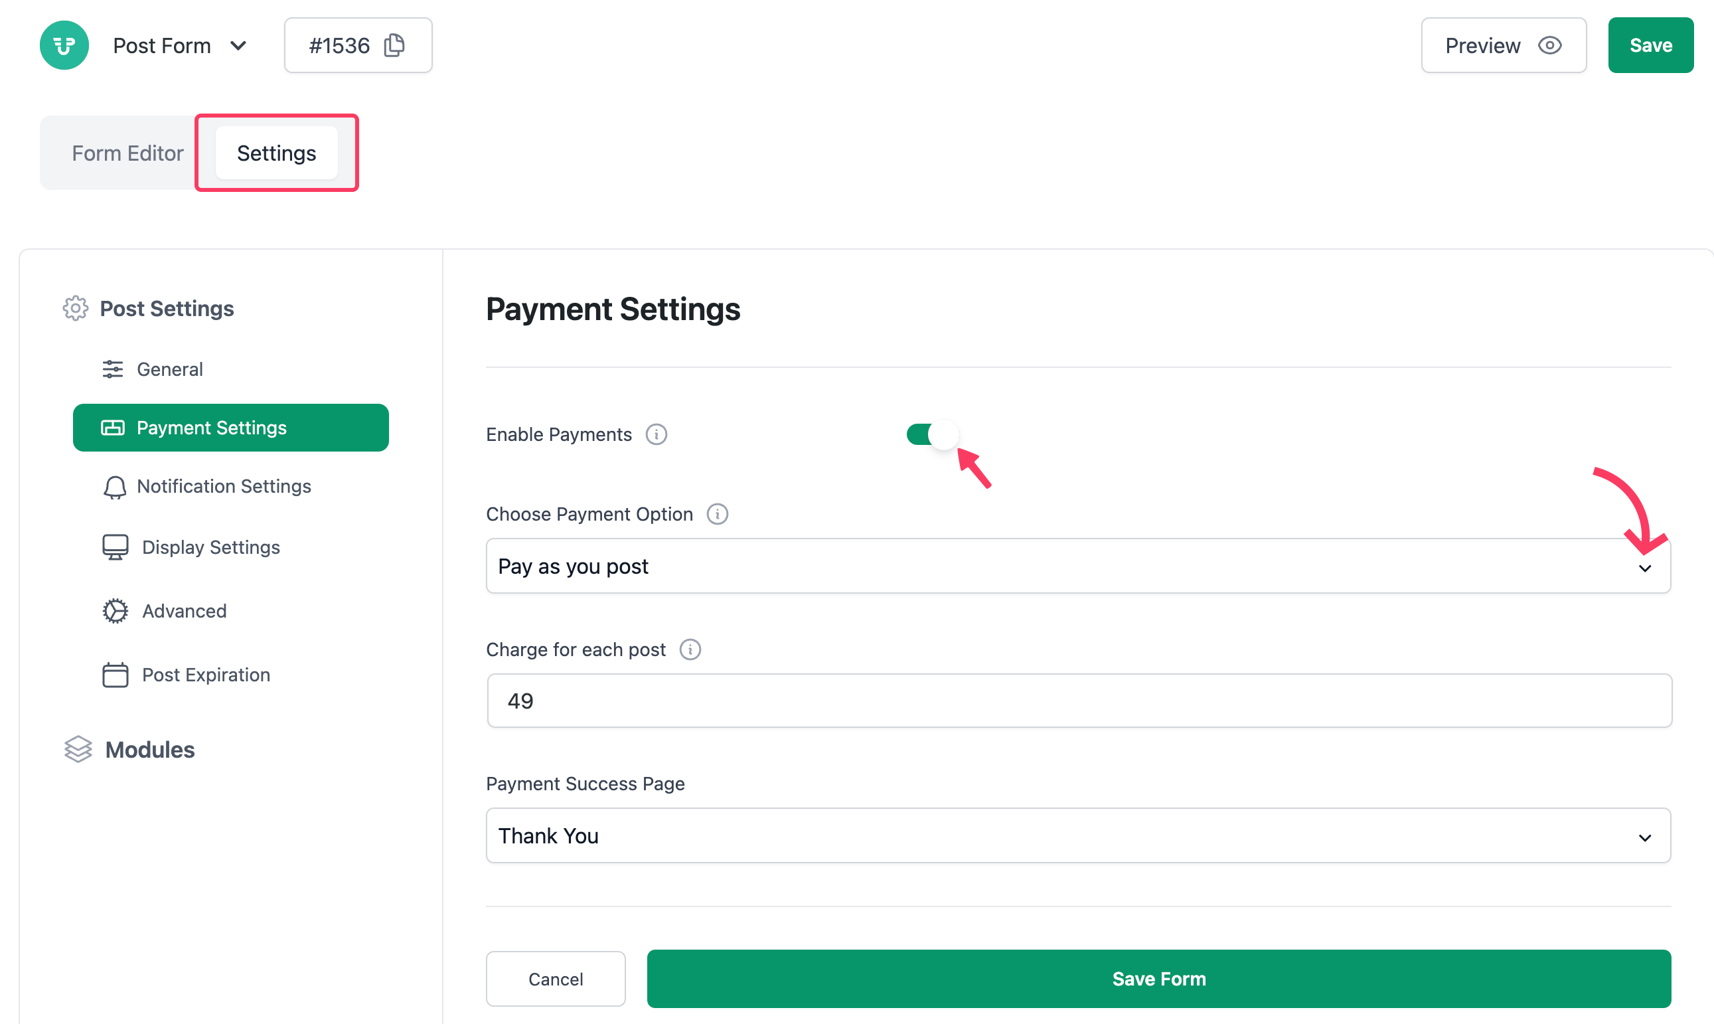Image resolution: width=1714 pixels, height=1024 pixels.
Task: Click the info icon beside Enable Payments
Action: 656,434
